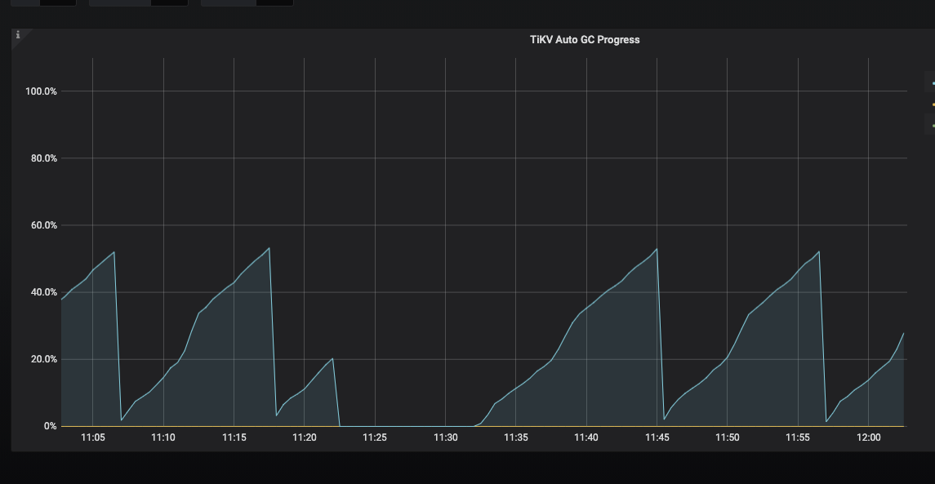
Task: Click the 100.0% y-axis label
Action: pos(41,91)
